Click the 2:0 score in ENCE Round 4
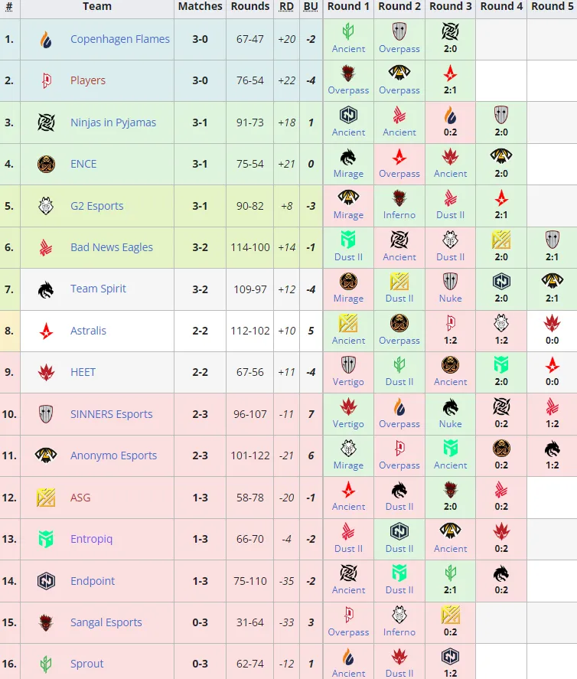Image resolution: width=577 pixels, height=679 pixels. 501,174
